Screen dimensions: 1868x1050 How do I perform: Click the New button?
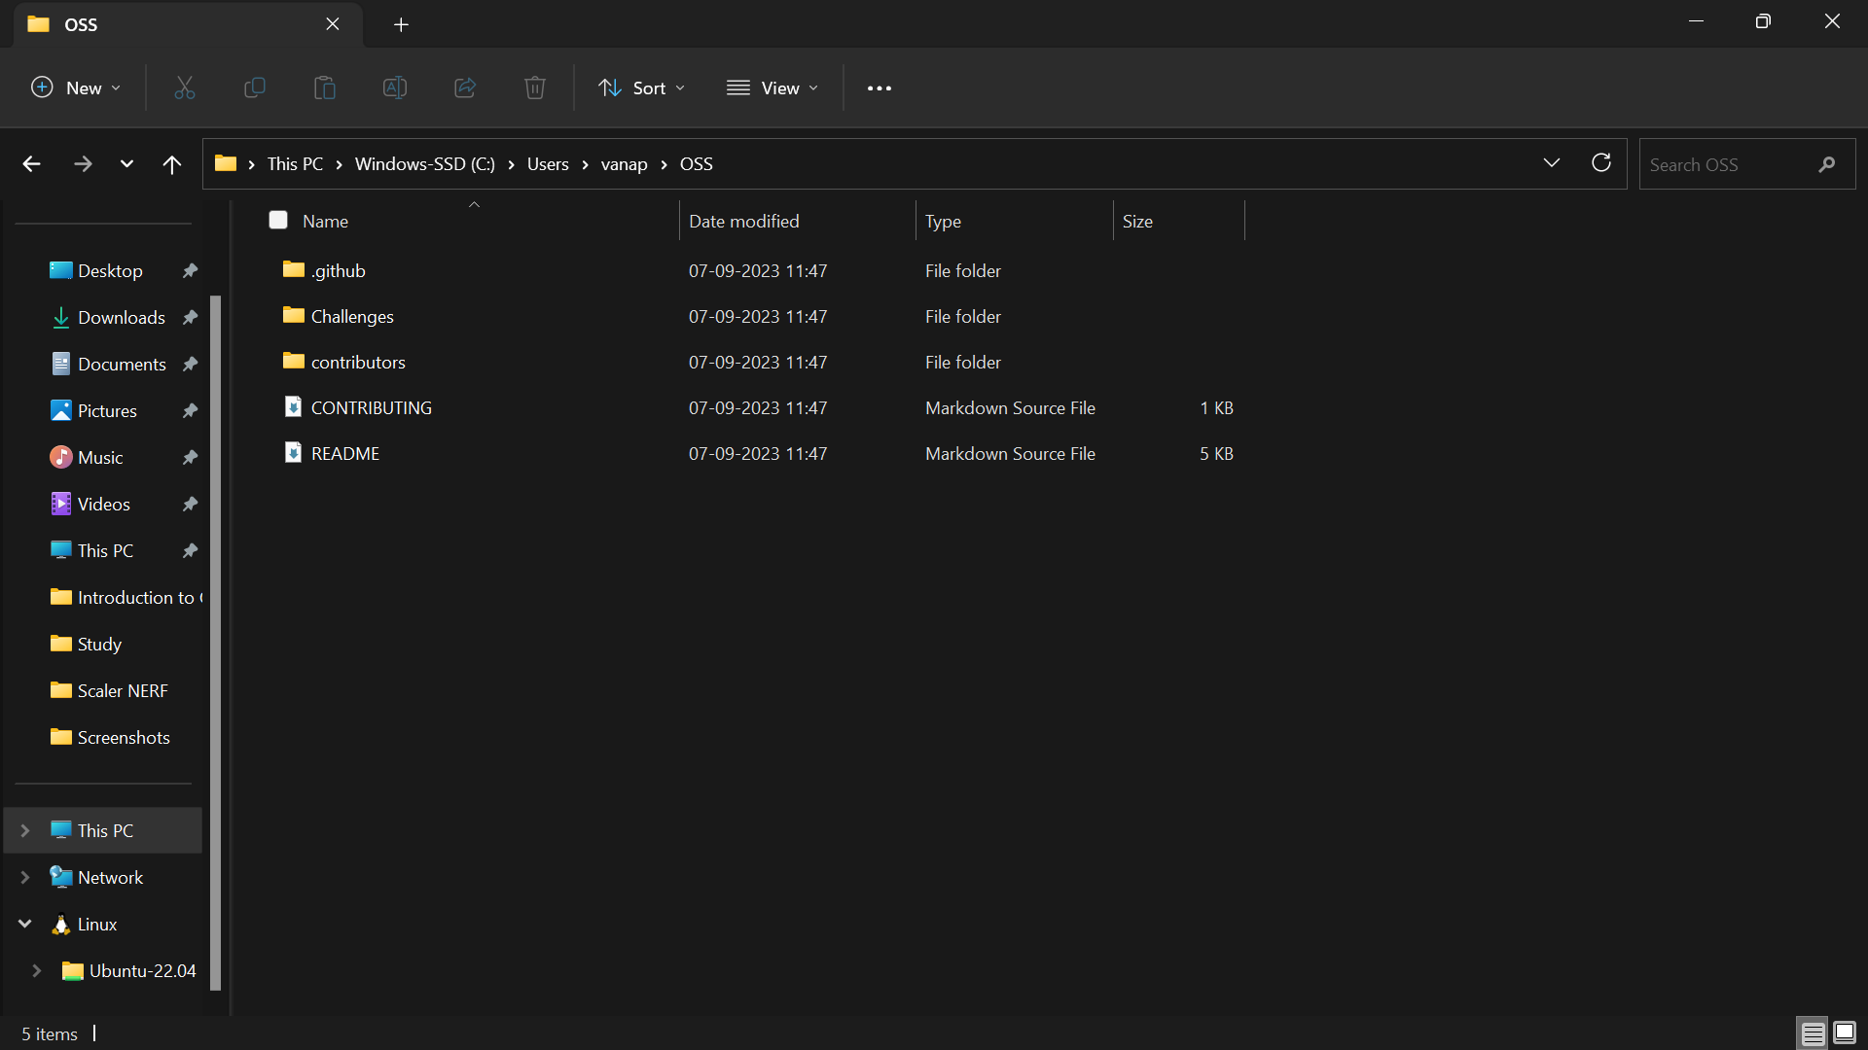click(77, 88)
